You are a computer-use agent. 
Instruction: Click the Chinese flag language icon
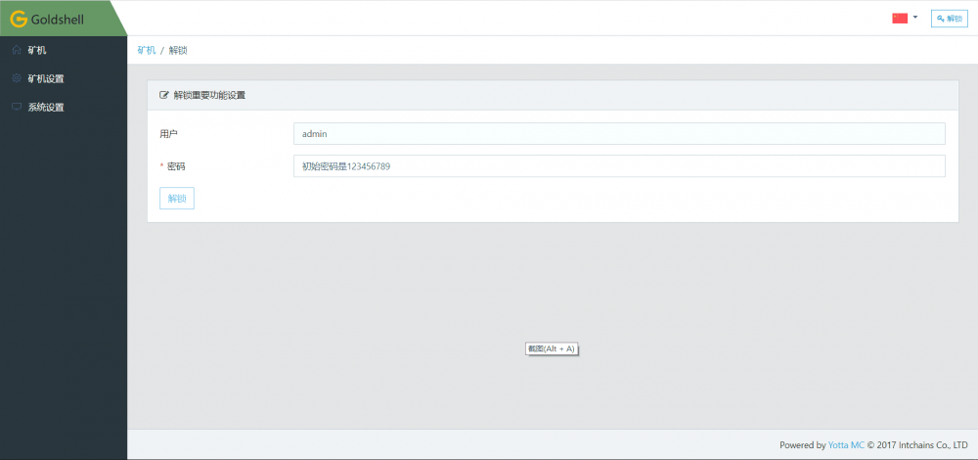pyautogui.click(x=900, y=18)
